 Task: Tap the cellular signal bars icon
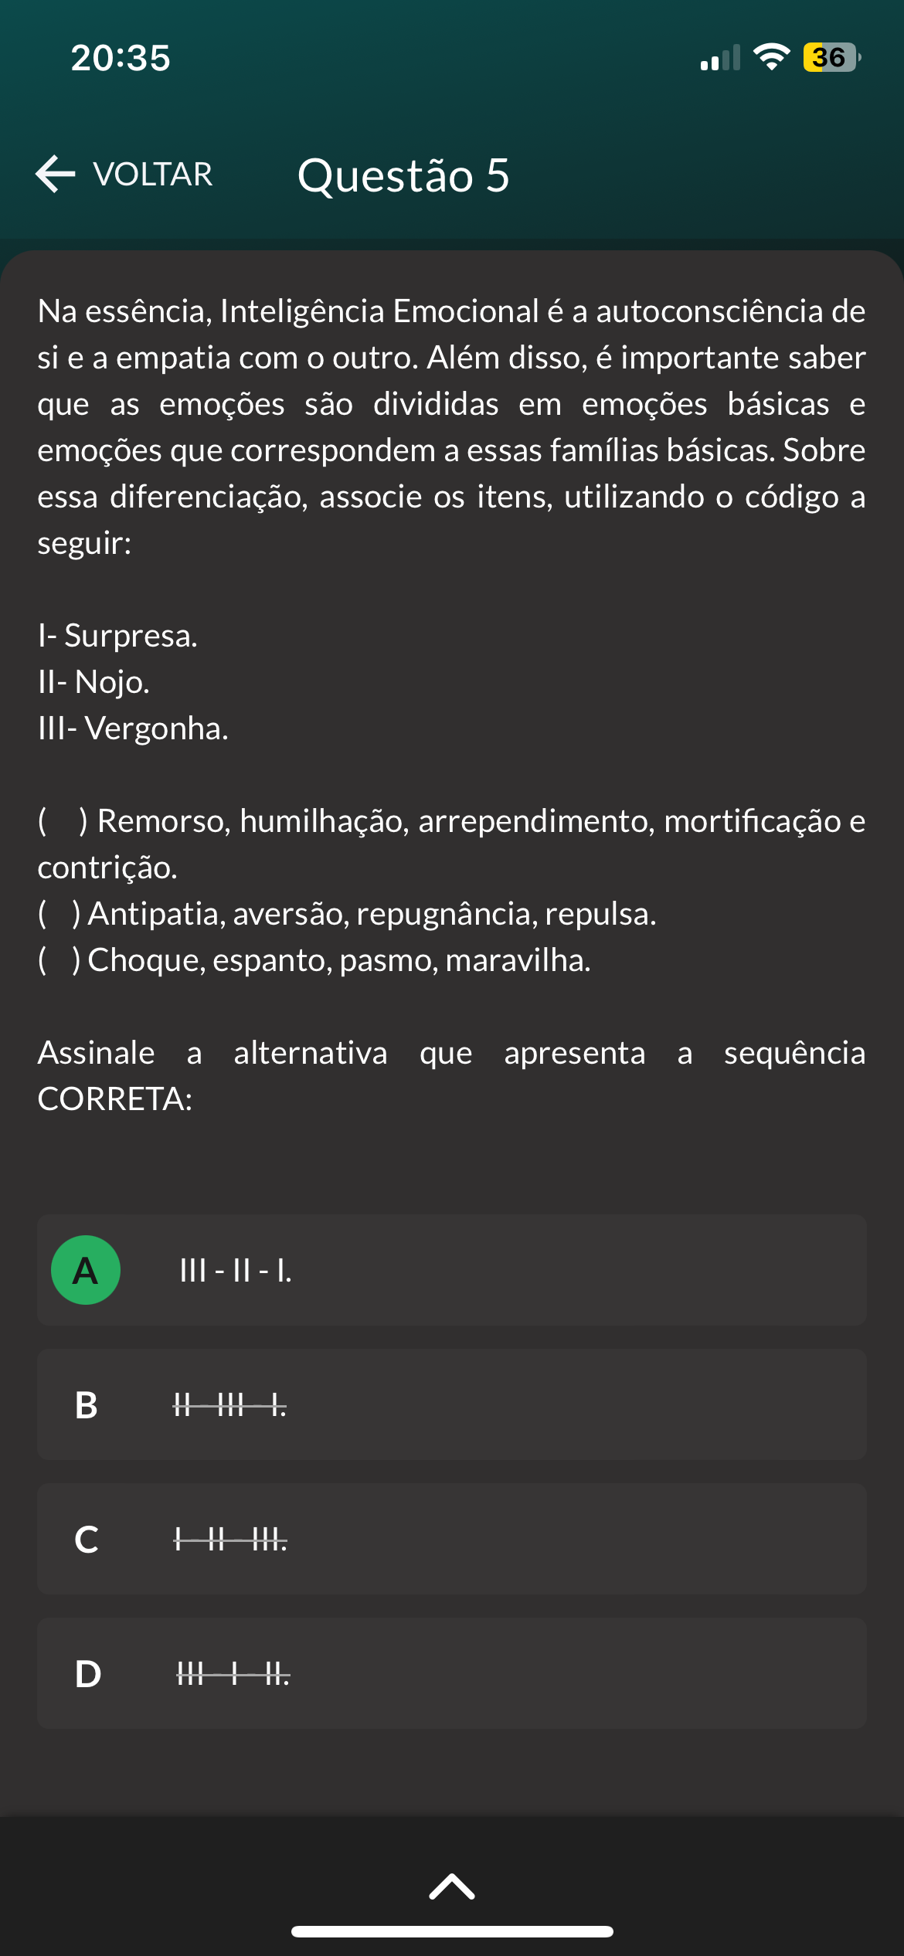point(720,58)
